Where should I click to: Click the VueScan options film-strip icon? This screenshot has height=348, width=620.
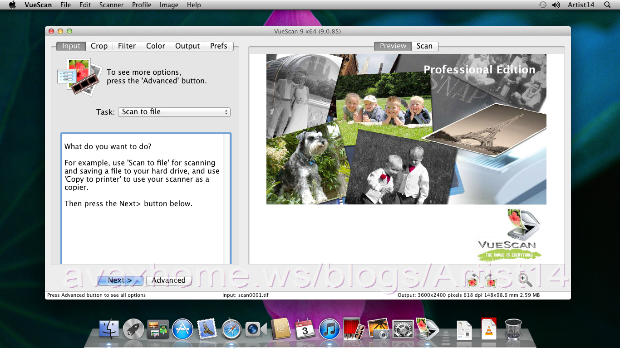click(80, 76)
